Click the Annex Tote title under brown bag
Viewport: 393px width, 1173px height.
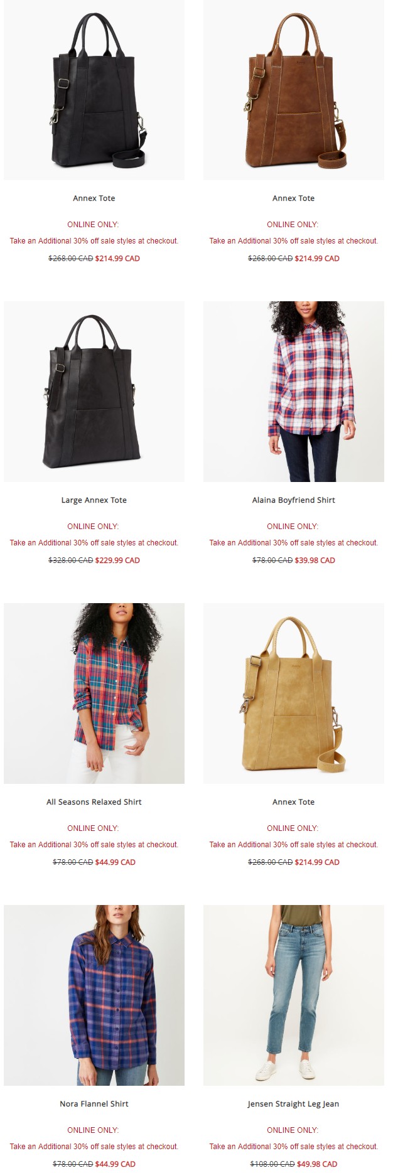[294, 198]
